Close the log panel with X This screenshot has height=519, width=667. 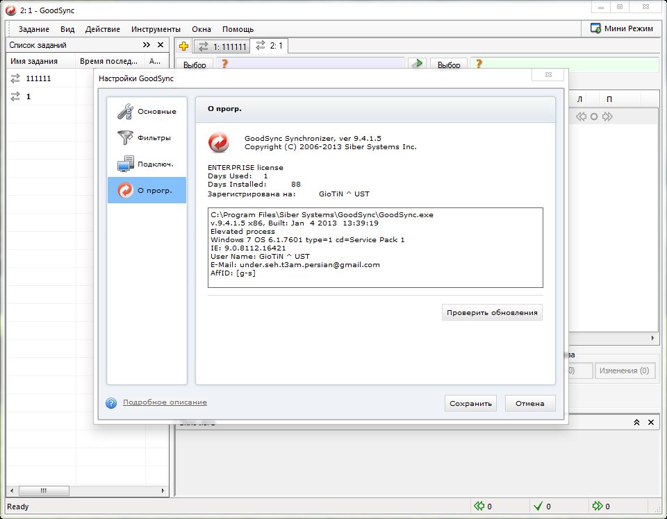tap(651, 422)
